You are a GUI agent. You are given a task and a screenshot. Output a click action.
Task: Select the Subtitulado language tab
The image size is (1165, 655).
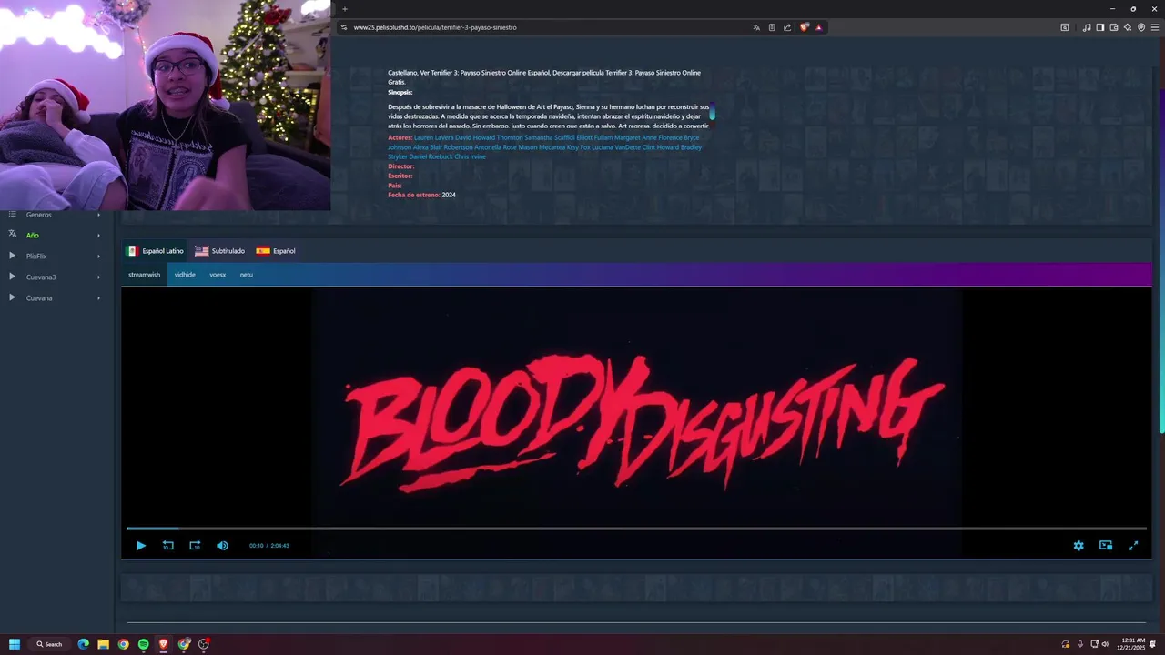pos(220,251)
